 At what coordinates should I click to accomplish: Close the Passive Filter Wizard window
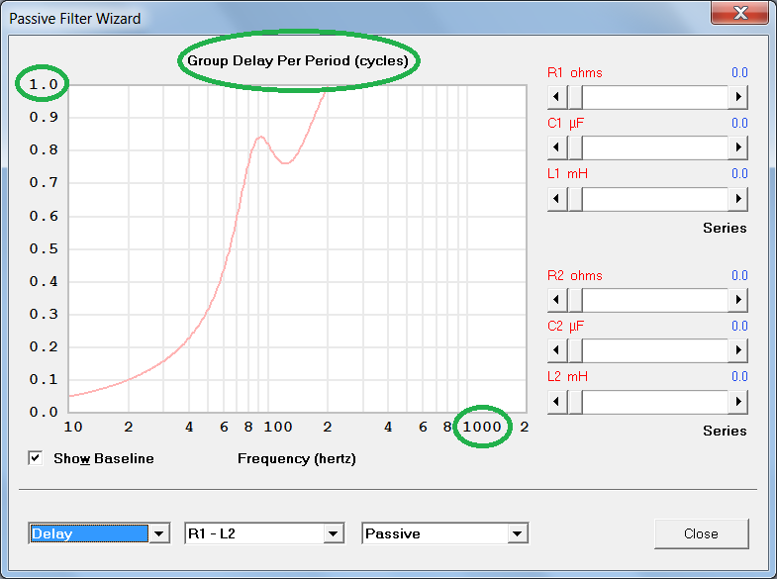point(740,13)
